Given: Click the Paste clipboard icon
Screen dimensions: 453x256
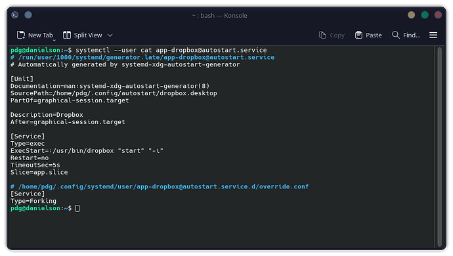Looking at the screenshot, I should point(358,35).
